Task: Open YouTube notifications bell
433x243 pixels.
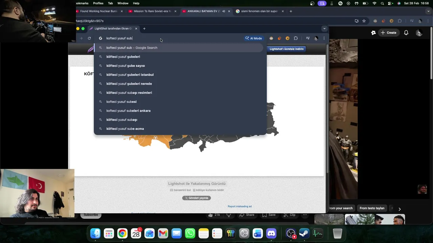Action: click(x=406, y=33)
